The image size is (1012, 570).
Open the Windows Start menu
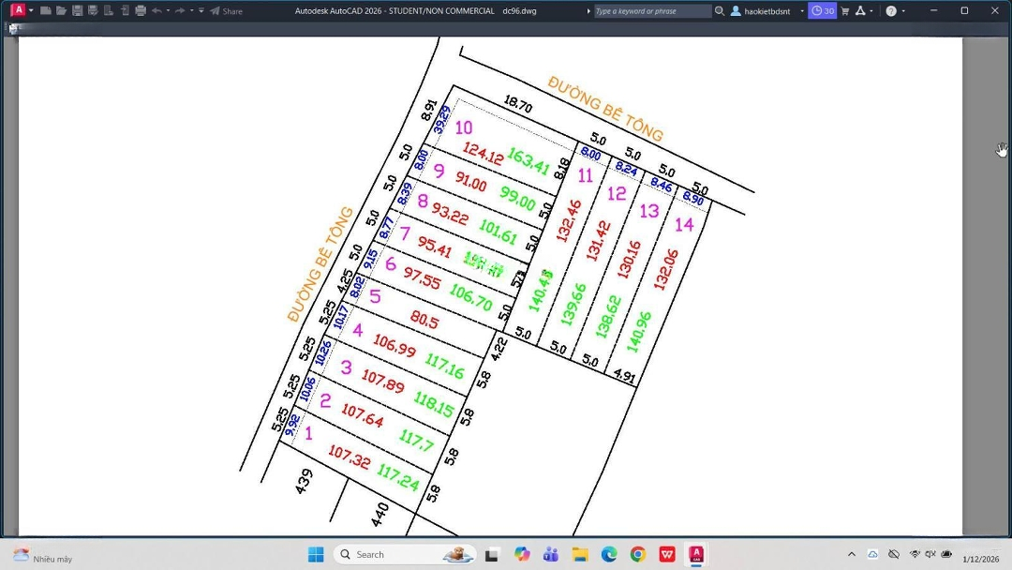pos(316,554)
